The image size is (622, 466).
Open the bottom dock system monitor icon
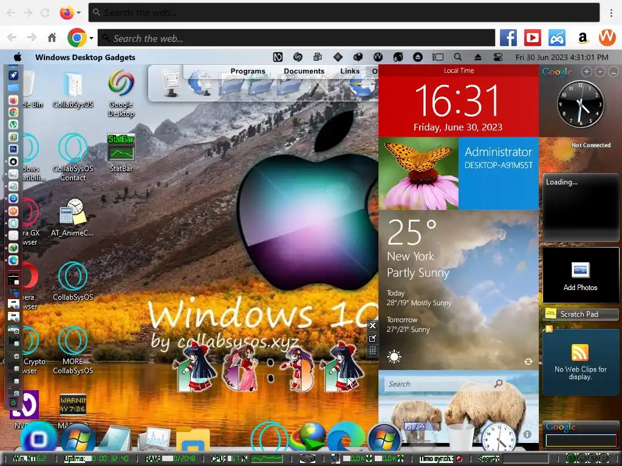pyautogui.click(x=155, y=439)
